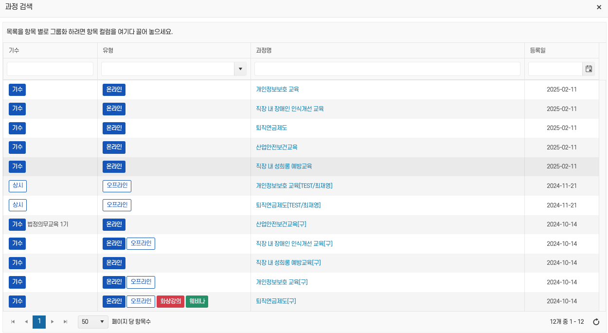The width and height of the screenshot is (608, 333).
Task: Sort by the 과정명 column header
Action: [x=264, y=51]
